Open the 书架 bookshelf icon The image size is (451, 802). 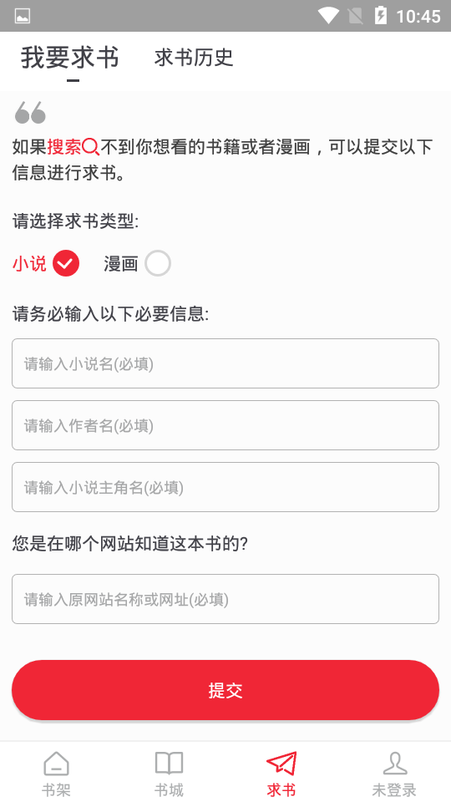[x=56, y=764]
